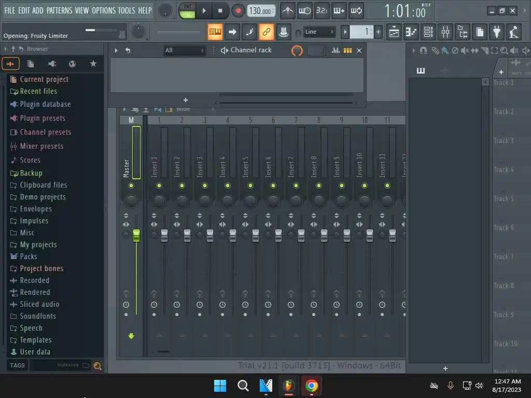The height and width of the screenshot is (398, 531).
Task: Expand Mixer presets folder
Action: pos(37,146)
